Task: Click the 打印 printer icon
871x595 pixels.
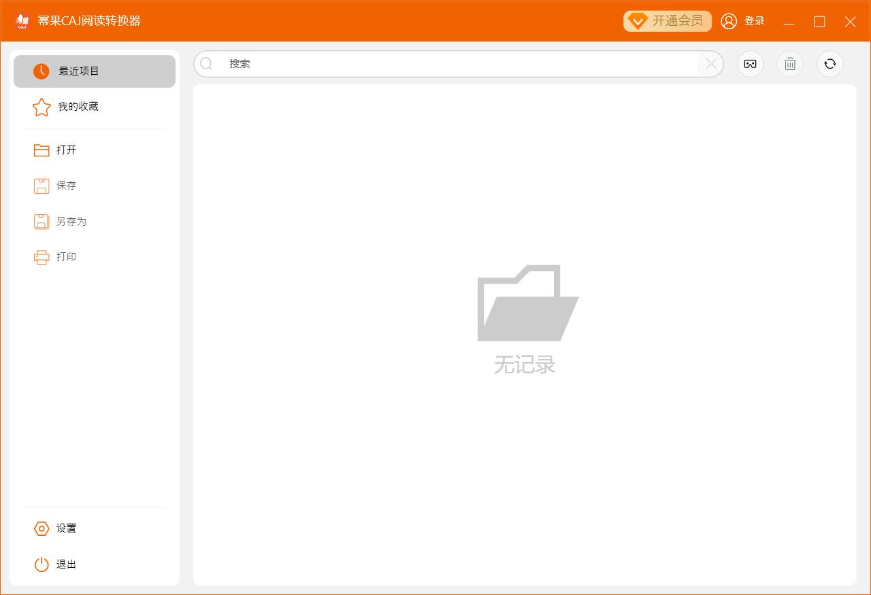Action: (x=41, y=256)
